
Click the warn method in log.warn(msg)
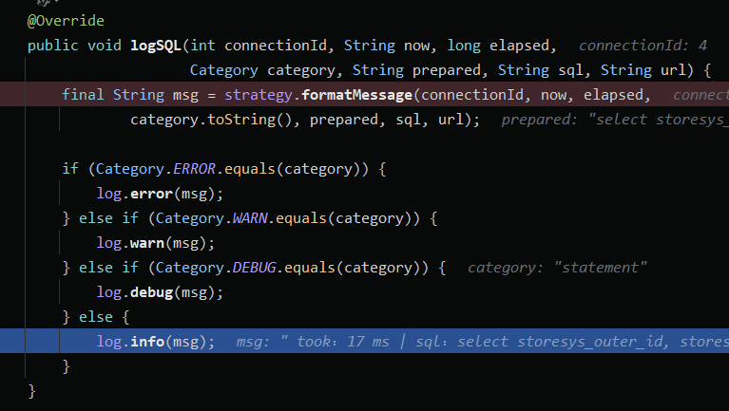[x=147, y=242]
